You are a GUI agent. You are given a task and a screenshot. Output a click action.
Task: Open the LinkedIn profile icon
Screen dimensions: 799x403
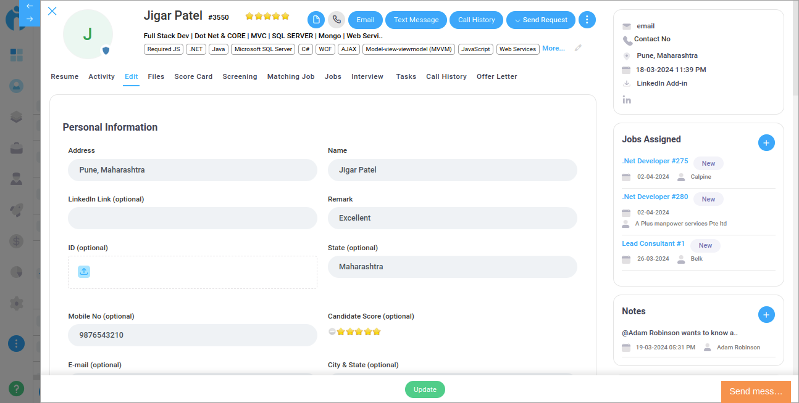click(x=627, y=100)
